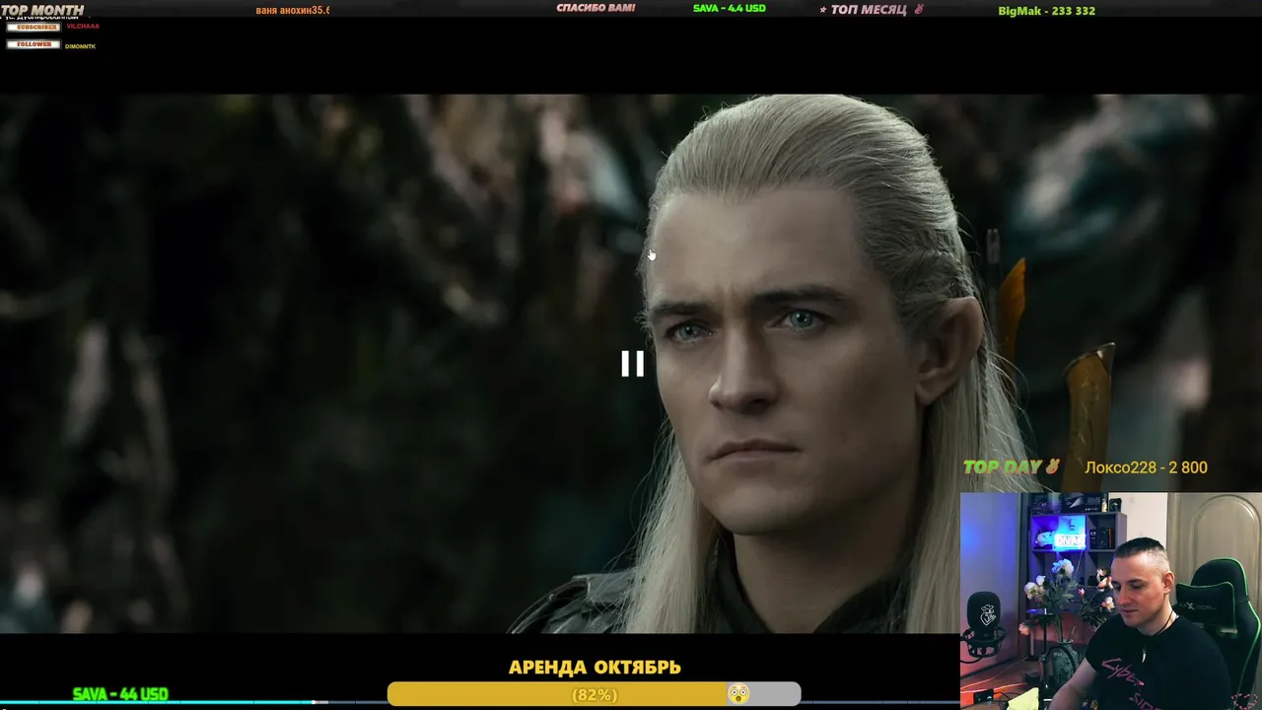This screenshot has height=710, width=1262.
Task: Click the АРЕНДА ОКТЯБРЬ goal title
Action: point(595,668)
